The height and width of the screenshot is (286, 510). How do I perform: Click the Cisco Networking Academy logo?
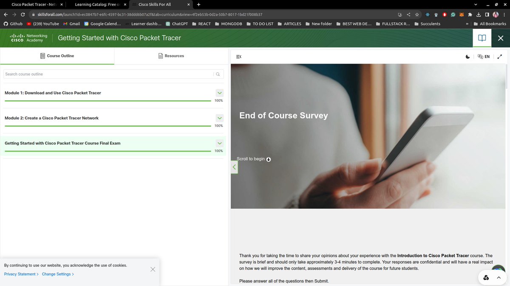(28, 38)
